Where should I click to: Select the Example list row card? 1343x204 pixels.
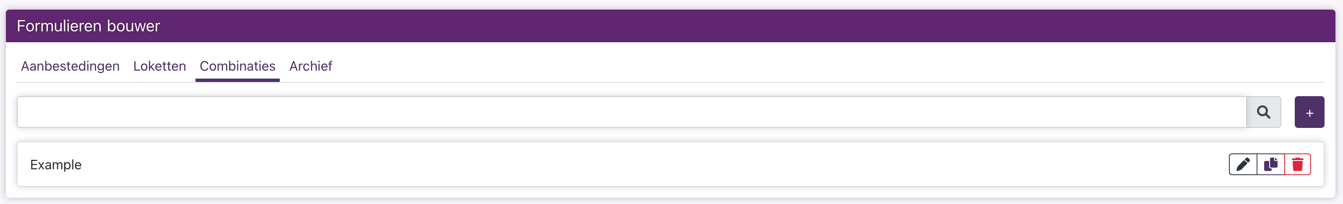click(626, 165)
